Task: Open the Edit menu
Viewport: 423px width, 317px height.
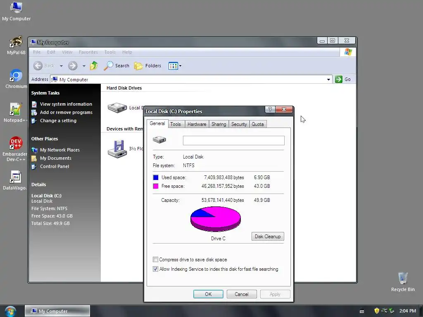Action: tap(51, 52)
